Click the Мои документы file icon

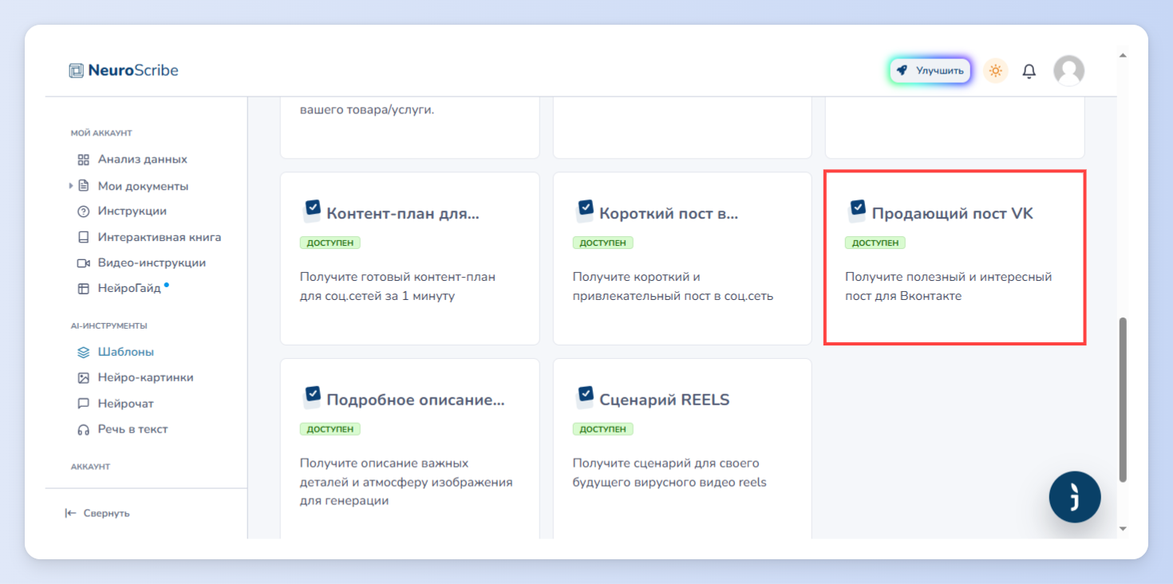pyautogui.click(x=83, y=186)
